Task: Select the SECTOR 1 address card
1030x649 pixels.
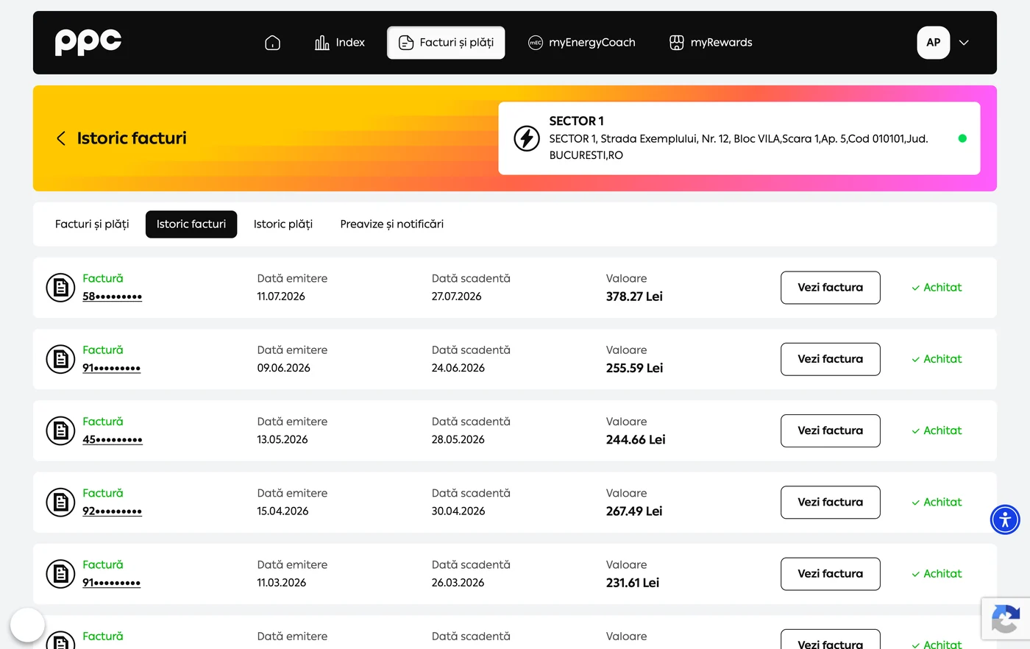Action: 739,138
